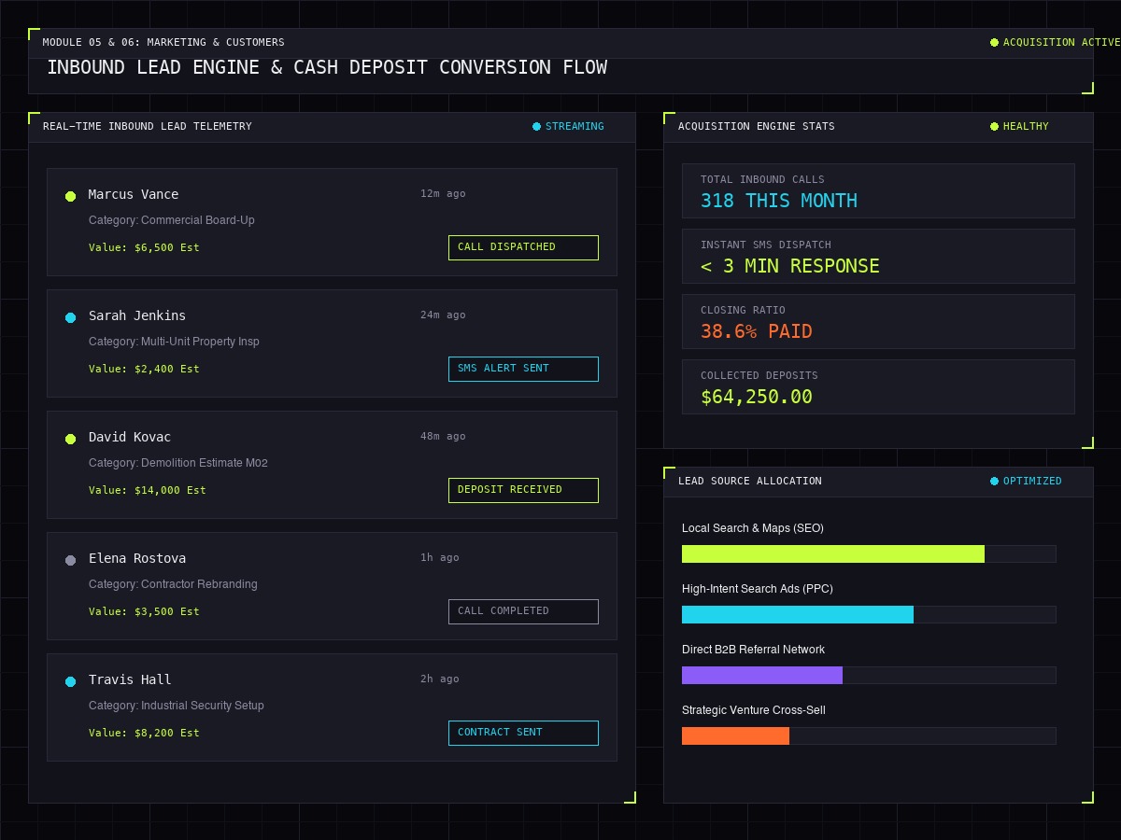Image resolution: width=1121 pixels, height=840 pixels.
Task: Click the CONTRACT SENT button
Action: [x=523, y=733]
